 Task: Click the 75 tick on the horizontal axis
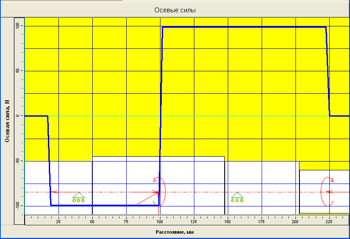tap(126, 221)
